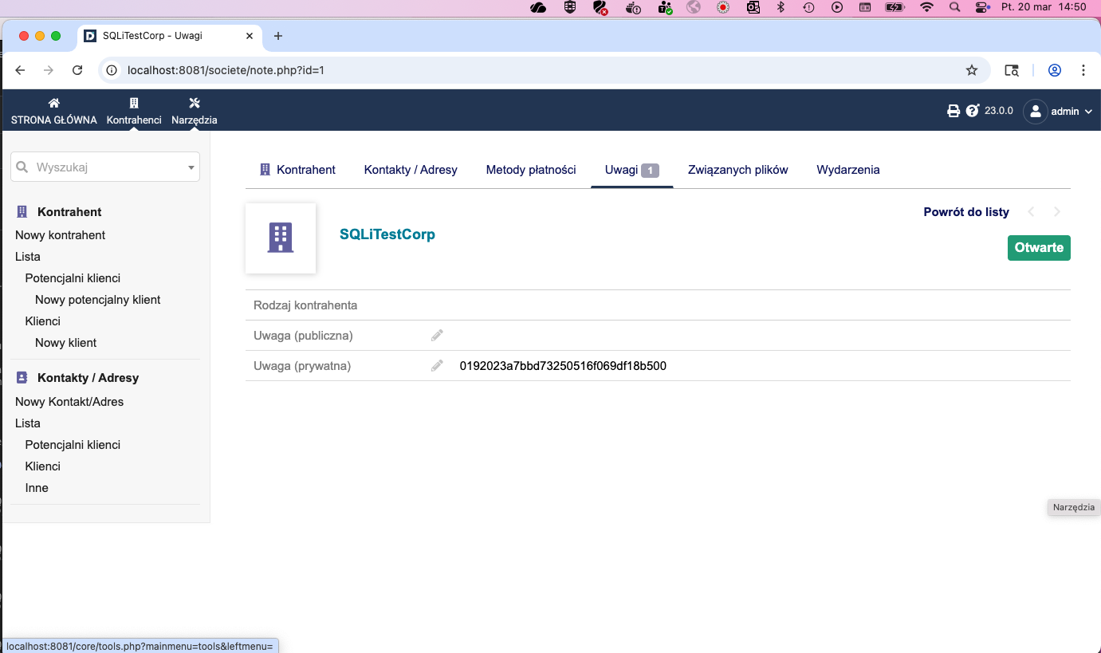Close the SQLiTestCorp - Uwagi tab
This screenshot has width=1101, height=653.
click(x=250, y=36)
